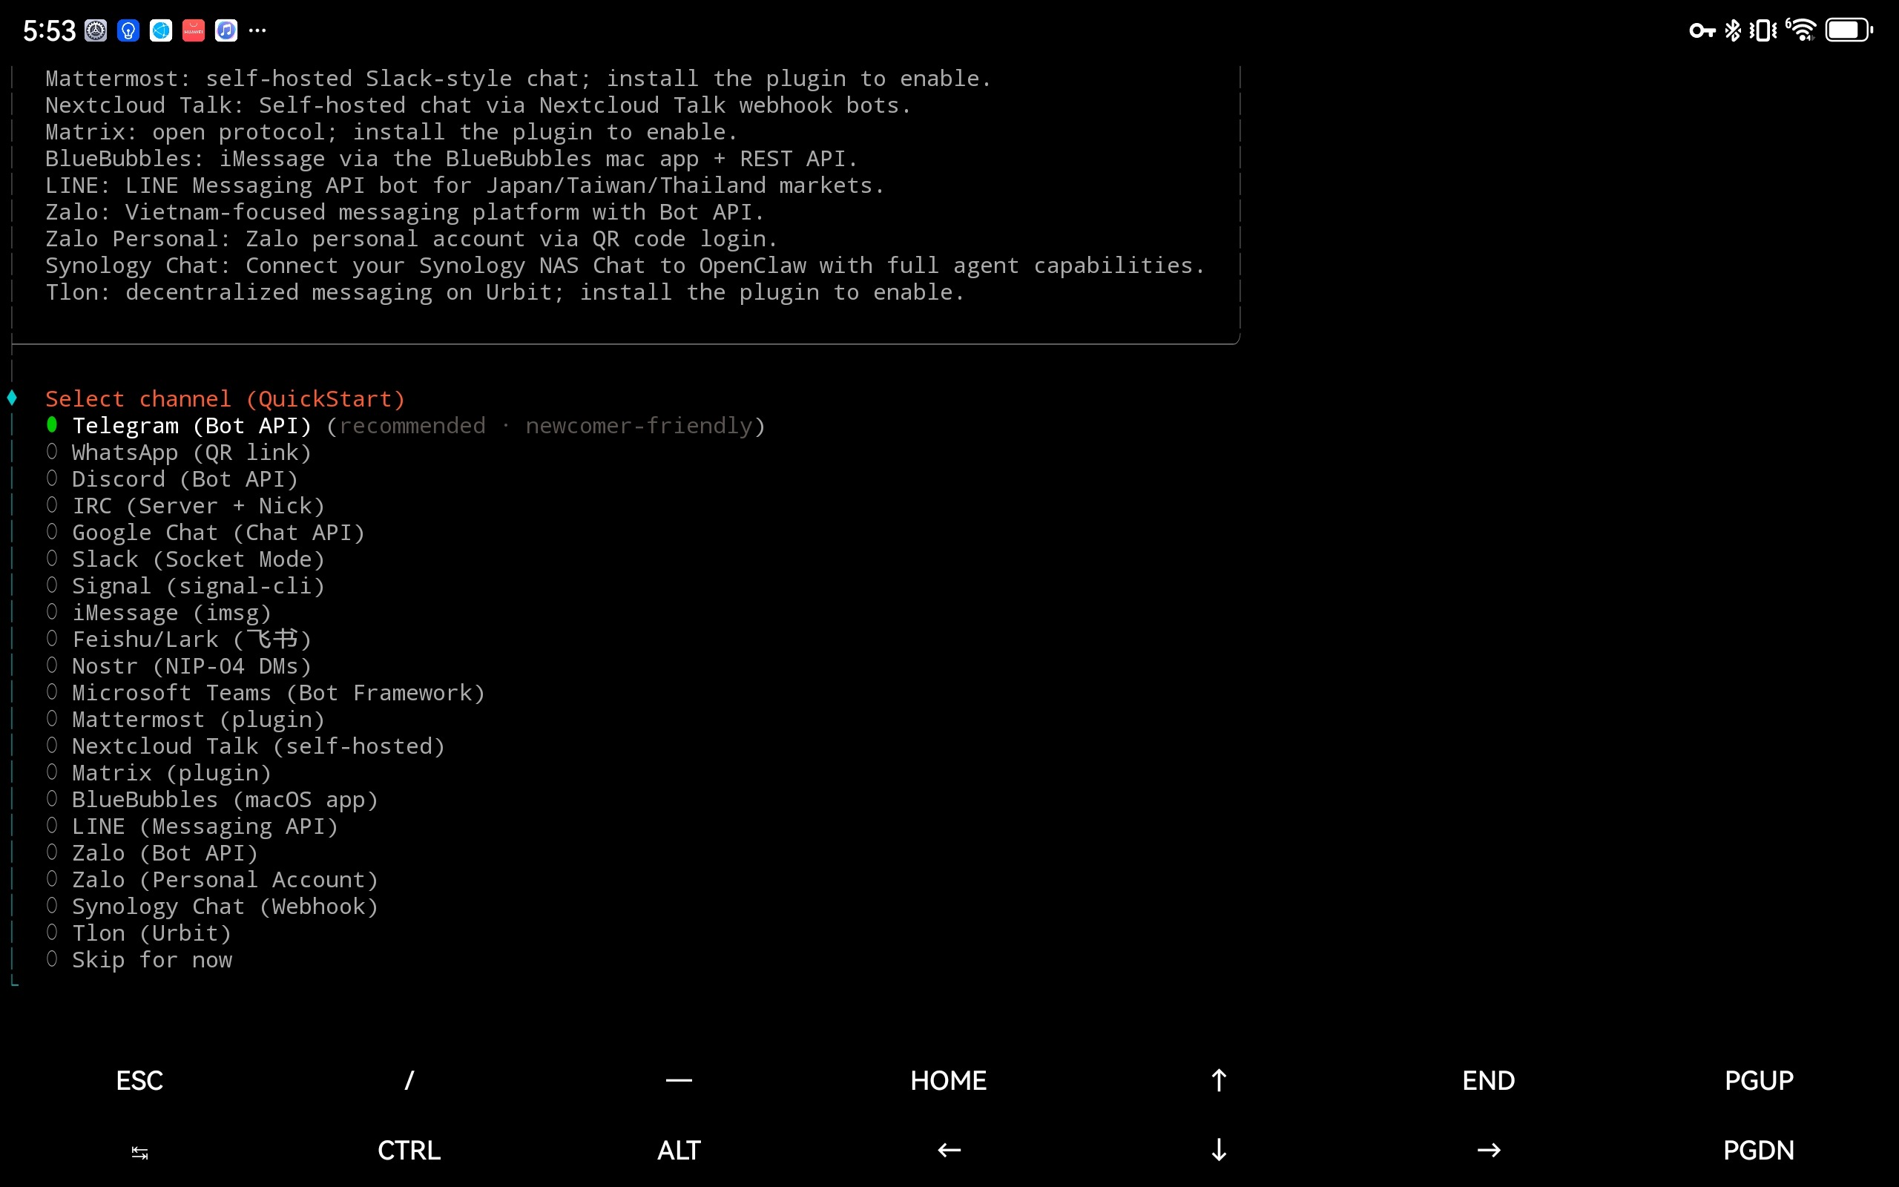
Task: Select the Telegram (Bot API) radio option
Action: point(52,426)
